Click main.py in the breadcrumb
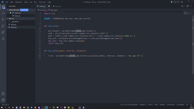This screenshot has height=109, width=194. [x=43, y=10]
